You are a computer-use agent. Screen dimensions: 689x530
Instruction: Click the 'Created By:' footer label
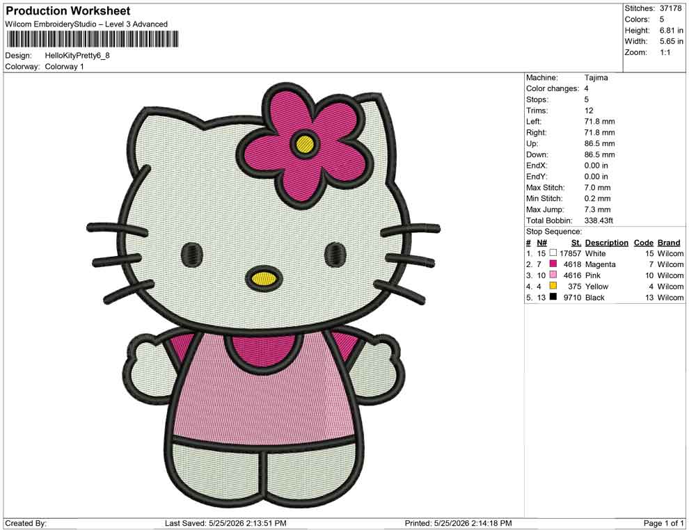click(26, 523)
